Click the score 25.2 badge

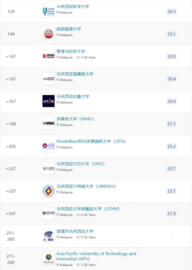[x=171, y=146]
